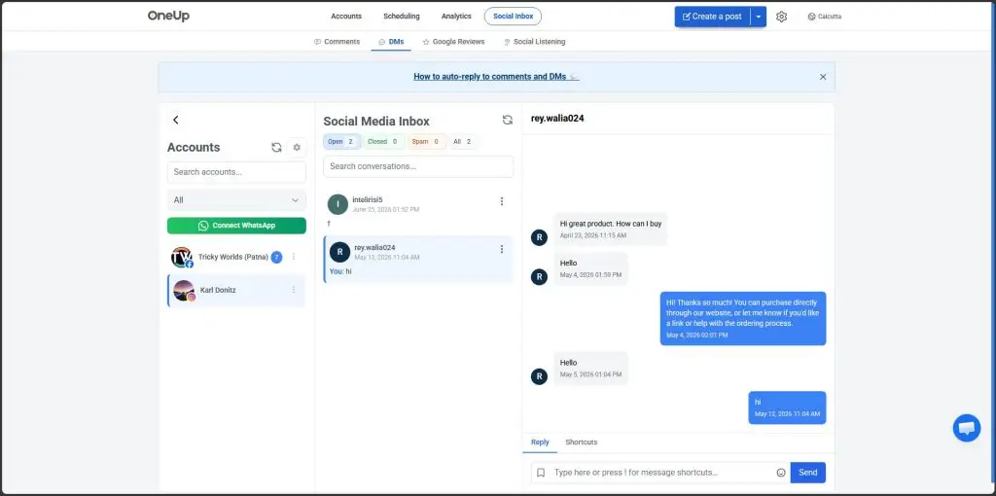The image size is (996, 496).
Task: Select the Reply tab
Action: tap(540, 442)
